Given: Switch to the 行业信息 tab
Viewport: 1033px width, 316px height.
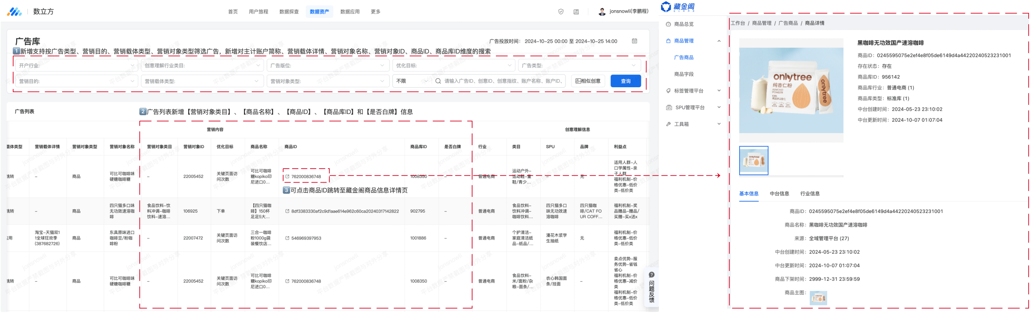Looking at the screenshot, I should (x=810, y=194).
